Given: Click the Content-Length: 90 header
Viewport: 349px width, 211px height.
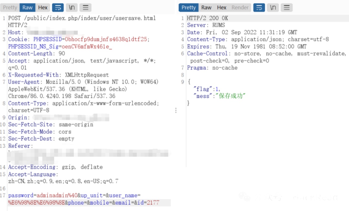Looking at the screenshot, I should tap(37, 54).
